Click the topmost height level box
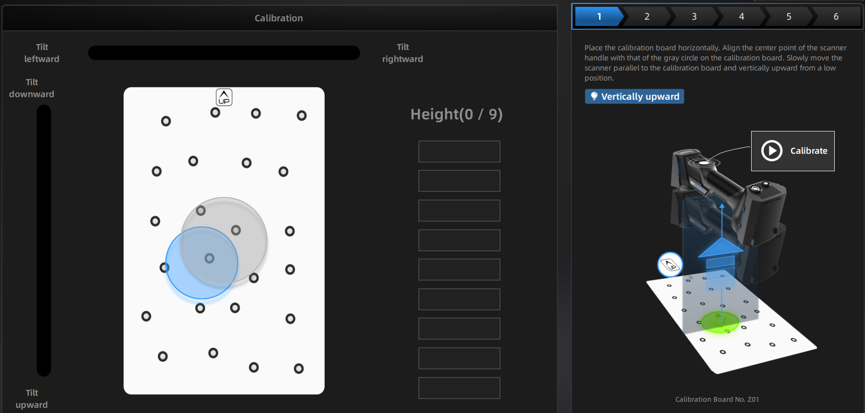This screenshot has width=865, height=413. click(x=459, y=152)
